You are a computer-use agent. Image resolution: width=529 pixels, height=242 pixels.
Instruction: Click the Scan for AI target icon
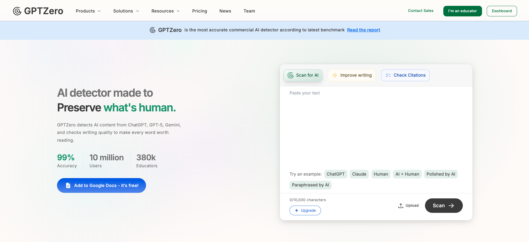point(291,75)
